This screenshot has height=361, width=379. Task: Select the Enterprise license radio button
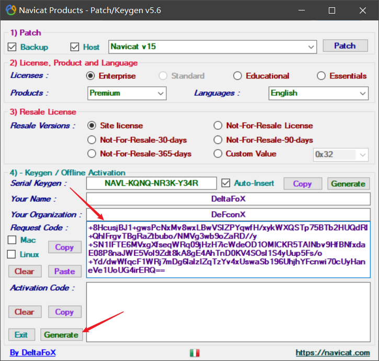[90, 76]
